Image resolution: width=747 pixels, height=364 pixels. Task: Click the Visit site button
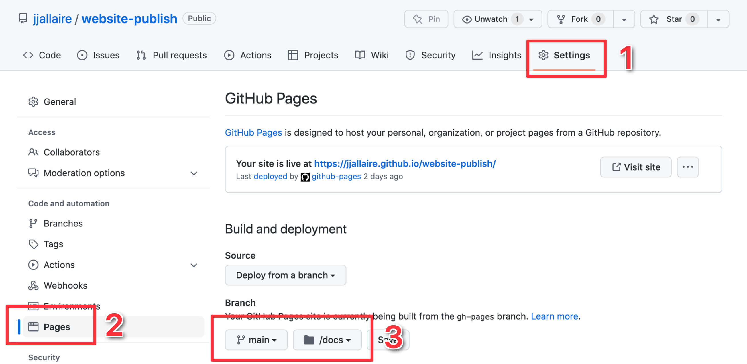click(635, 167)
